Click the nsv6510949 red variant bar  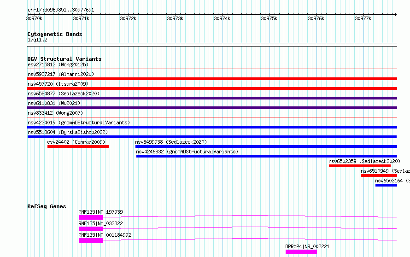379,175
